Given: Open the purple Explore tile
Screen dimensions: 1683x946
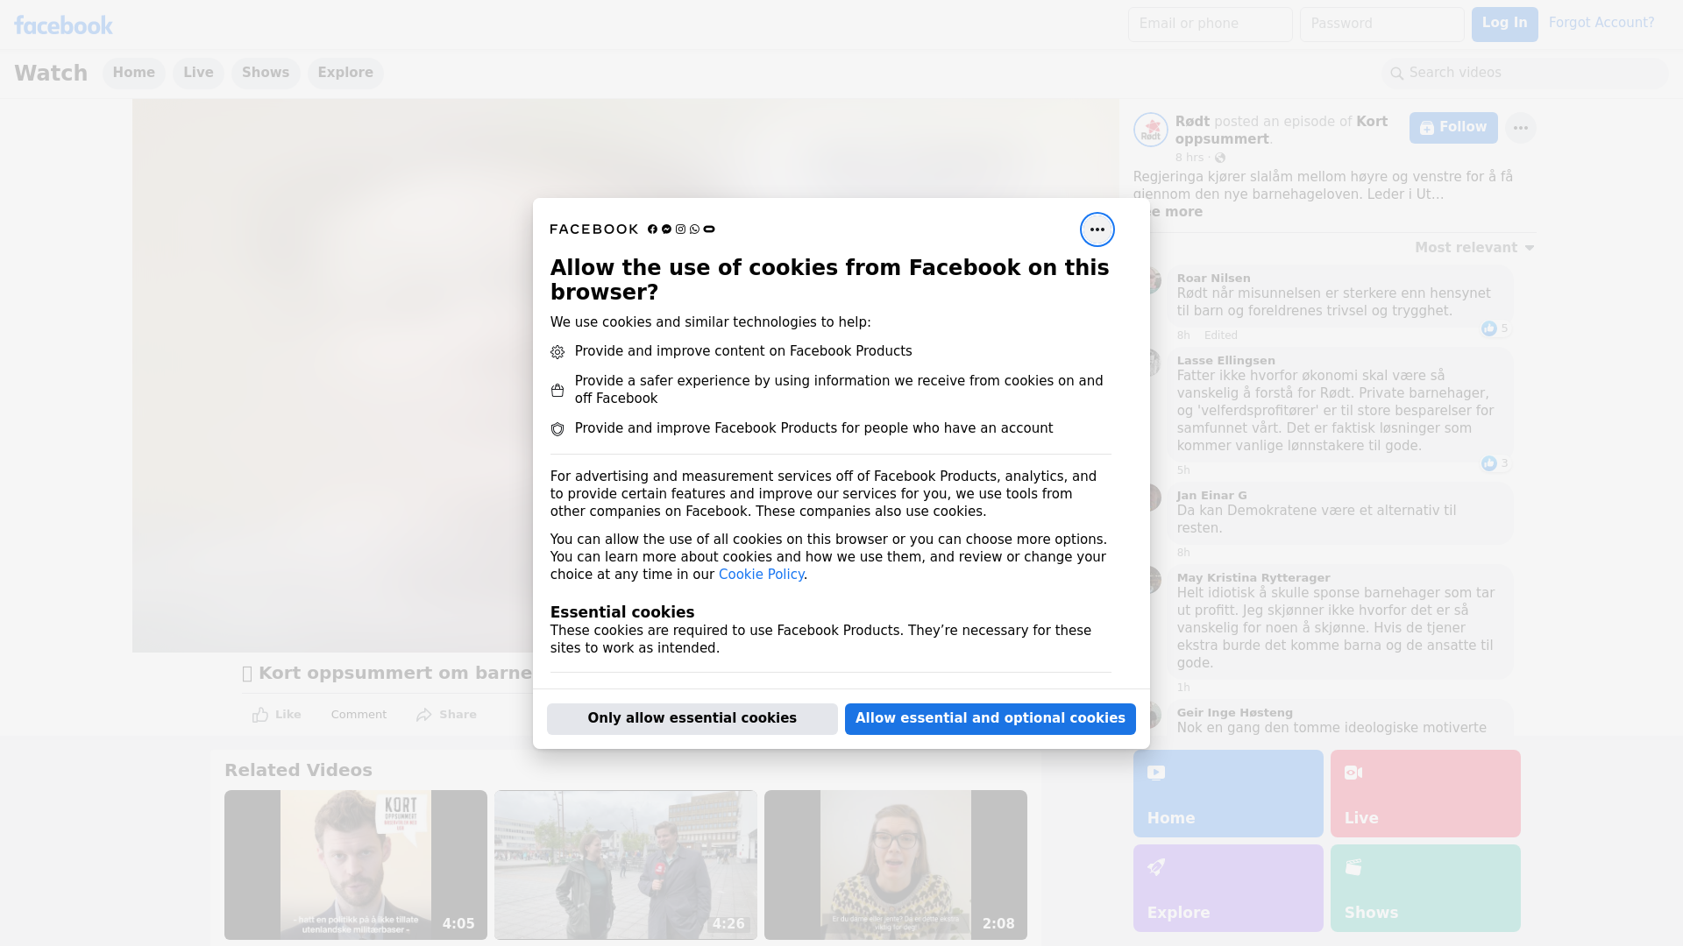Looking at the screenshot, I should (1227, 887).
